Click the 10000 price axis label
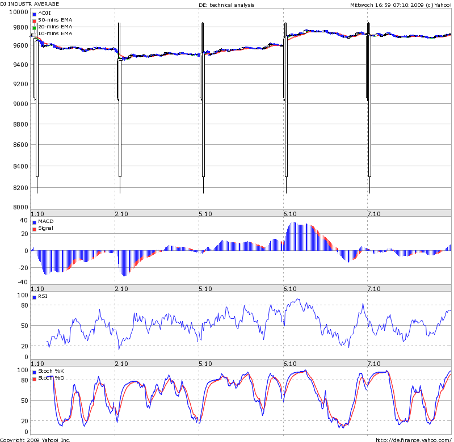Screen dimensions: 454x442 19,12
